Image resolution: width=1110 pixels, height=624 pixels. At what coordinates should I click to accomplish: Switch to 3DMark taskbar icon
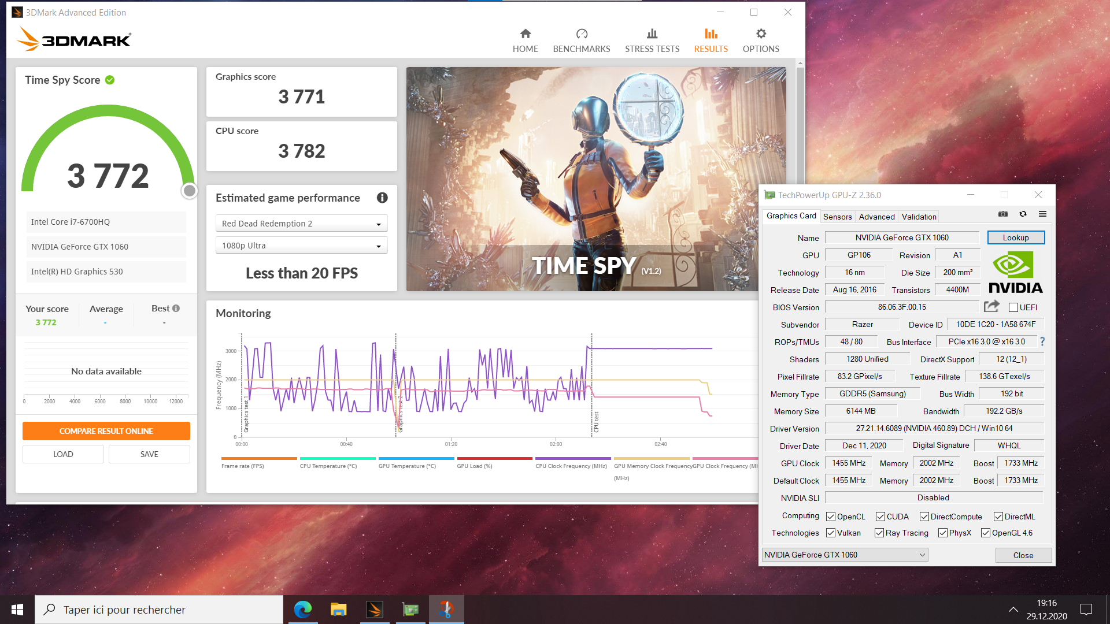click(375, 610)
